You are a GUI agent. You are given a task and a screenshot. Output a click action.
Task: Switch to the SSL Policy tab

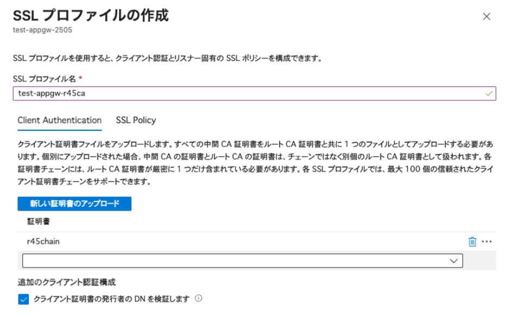click(x=136, y=120)
